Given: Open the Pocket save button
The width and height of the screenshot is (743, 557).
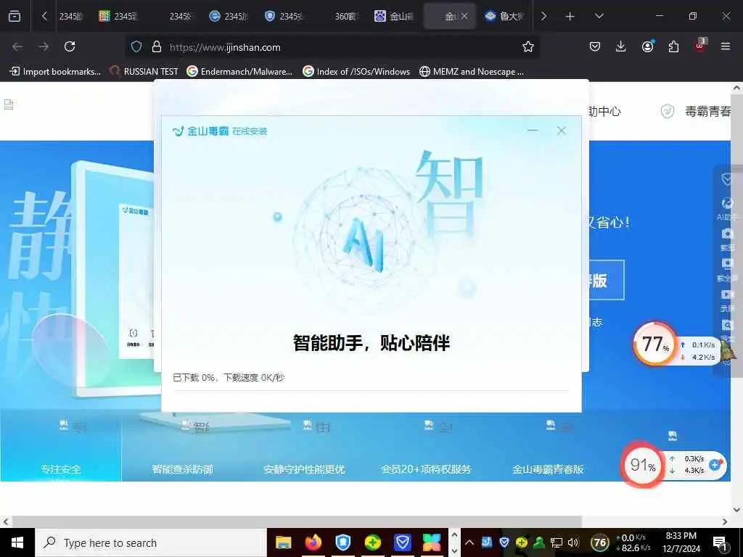Looking at the screenshot, I should (x=595, y=46).
